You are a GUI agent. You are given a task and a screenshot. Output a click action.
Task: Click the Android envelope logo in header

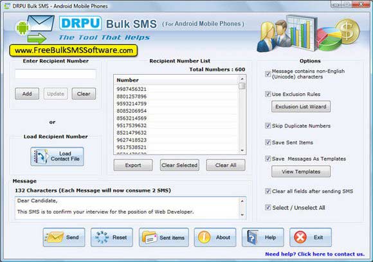click(35, 29)
